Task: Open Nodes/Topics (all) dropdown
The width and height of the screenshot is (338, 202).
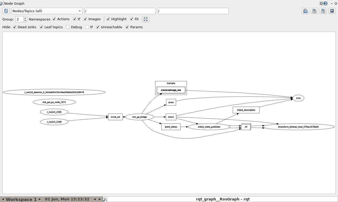Action: 47,11
